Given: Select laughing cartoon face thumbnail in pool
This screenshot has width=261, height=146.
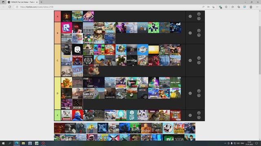Looking at the screenshot, I should (168, 128).
